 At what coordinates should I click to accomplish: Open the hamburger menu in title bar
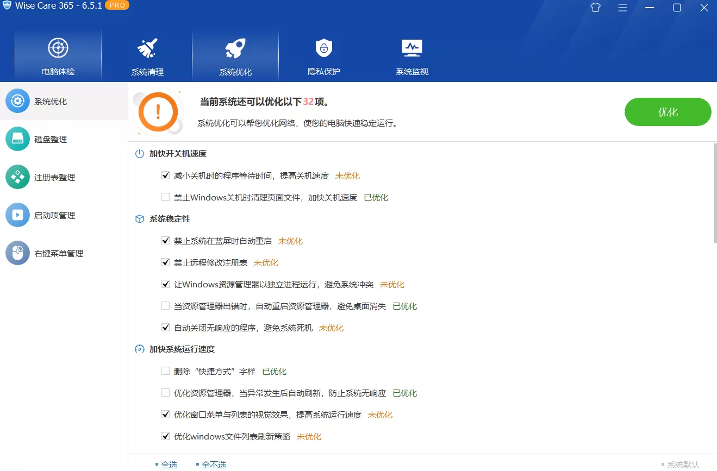coord(622,8)
